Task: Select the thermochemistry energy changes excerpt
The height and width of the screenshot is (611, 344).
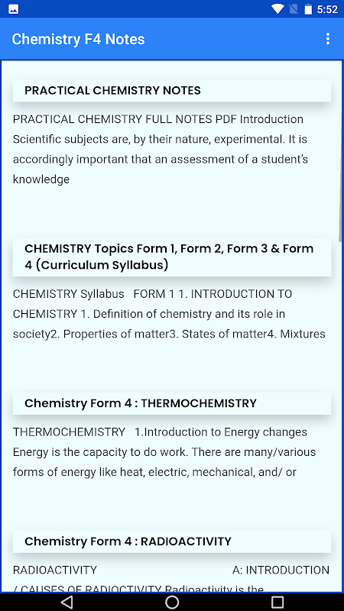Action: click(x=164, y=452)
